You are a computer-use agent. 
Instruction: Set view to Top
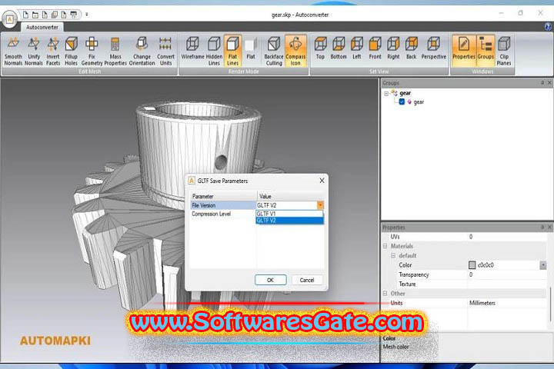[320, 48]
